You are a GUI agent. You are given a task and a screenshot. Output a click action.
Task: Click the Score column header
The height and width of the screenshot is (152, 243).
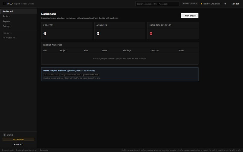105,50
